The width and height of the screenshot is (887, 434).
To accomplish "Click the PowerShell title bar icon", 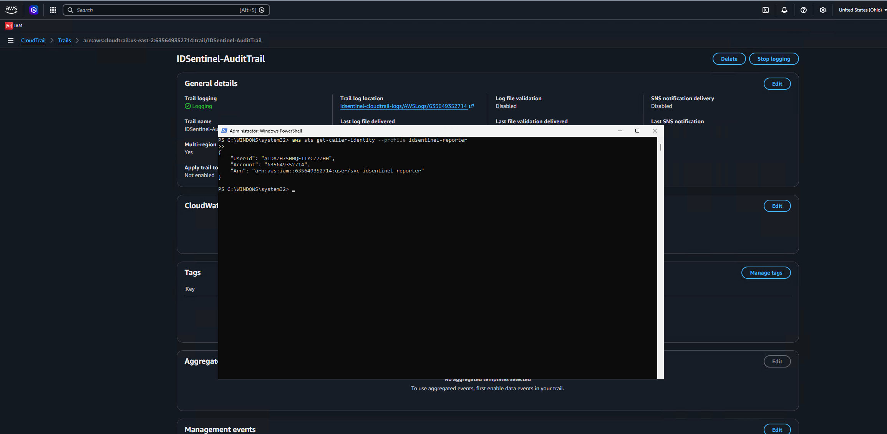I will coord(224,131).
